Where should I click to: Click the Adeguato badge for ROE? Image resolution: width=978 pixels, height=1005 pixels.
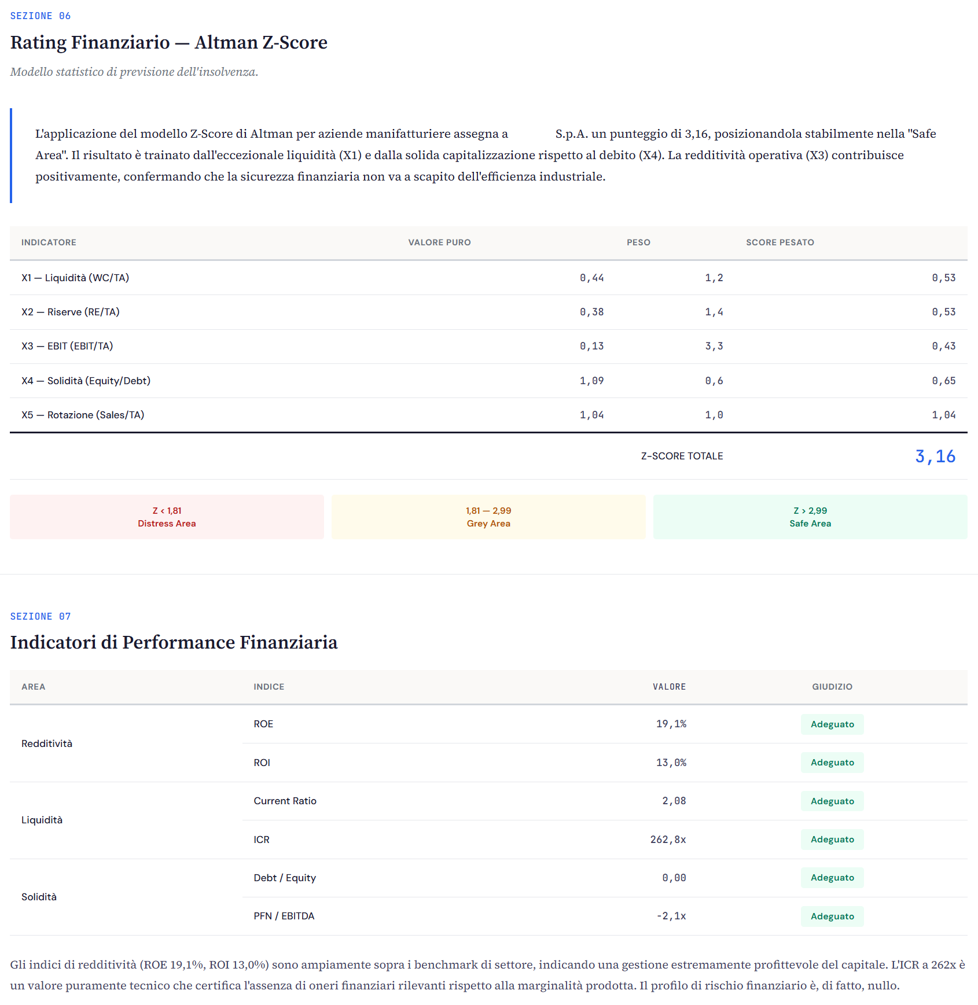point(832,724)
